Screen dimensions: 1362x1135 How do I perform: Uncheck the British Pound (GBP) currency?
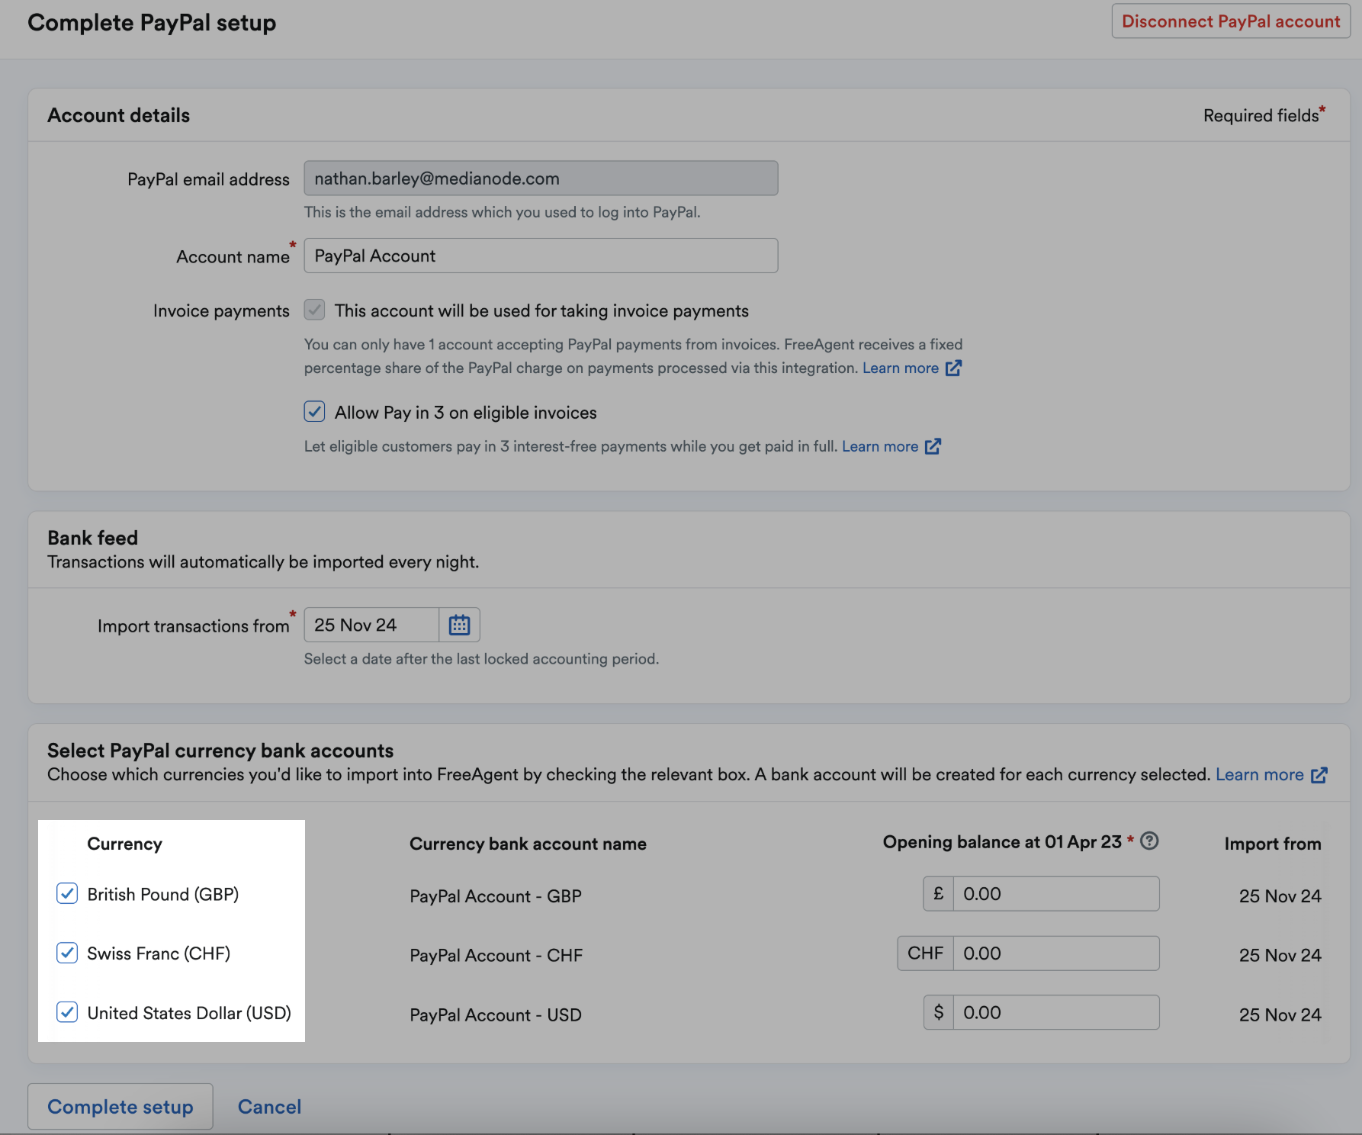[x=67, y=894]
